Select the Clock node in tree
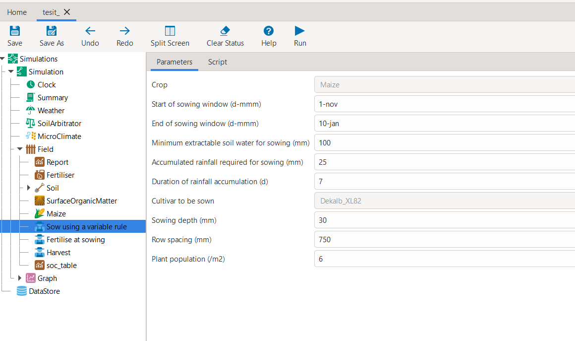Image resolution: width=575 pixels, height=341 pixels. 46,85
